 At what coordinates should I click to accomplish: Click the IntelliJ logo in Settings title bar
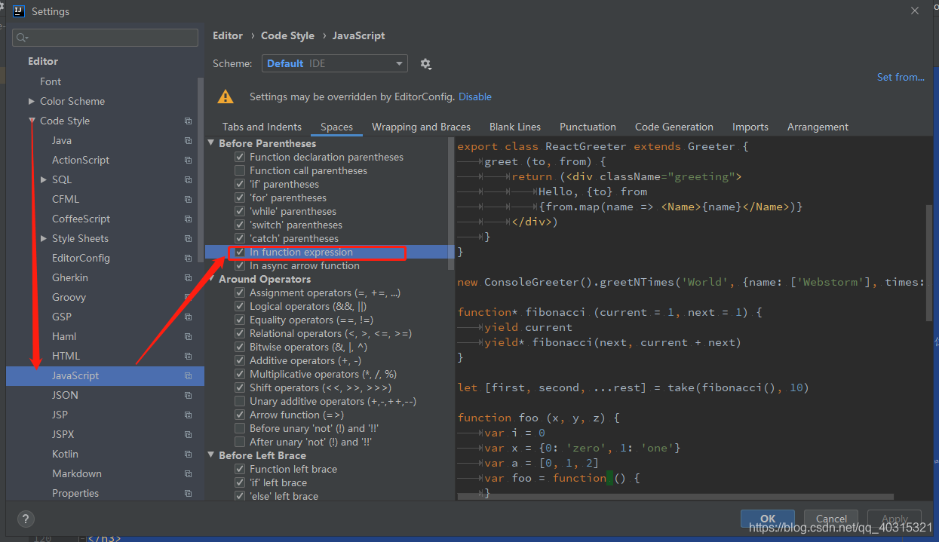[x=18, y=11]
